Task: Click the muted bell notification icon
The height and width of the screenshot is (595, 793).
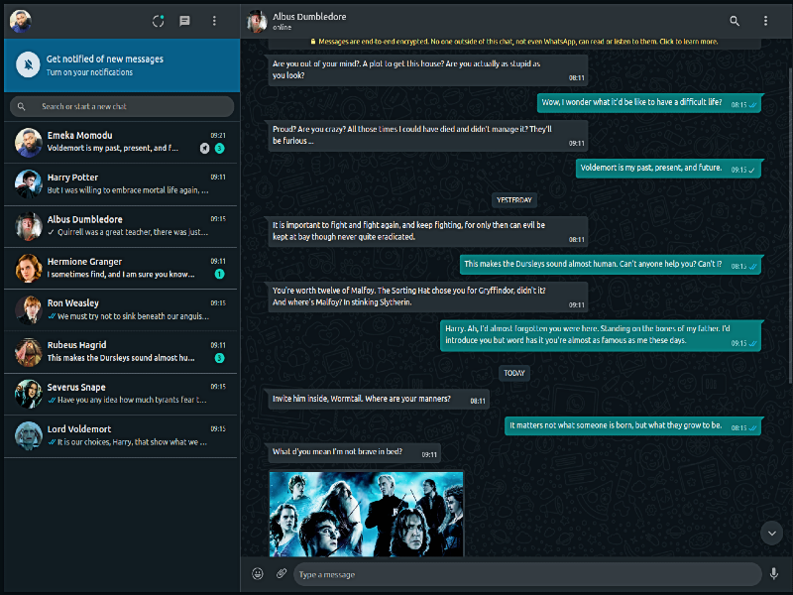Action: [28, 65]
